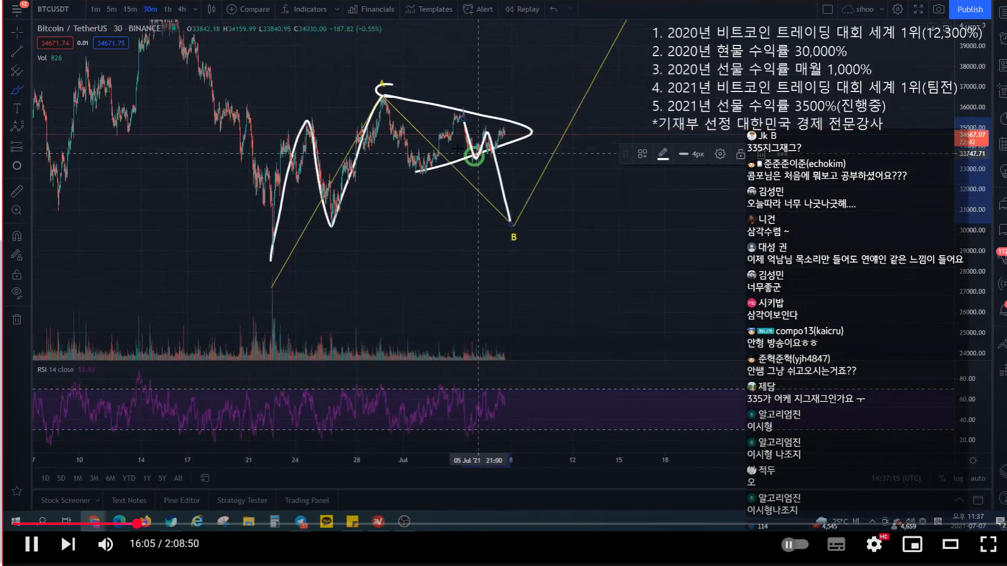The width and height of the screenshot is (1007, 566).
Task: Switch to the 4h interval
Action: 182,9
